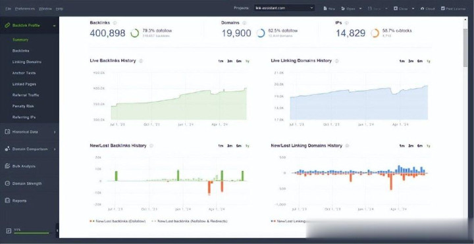474x244 pixels.
Task: Open the Historical Data section icon
Action: point(7,132)
